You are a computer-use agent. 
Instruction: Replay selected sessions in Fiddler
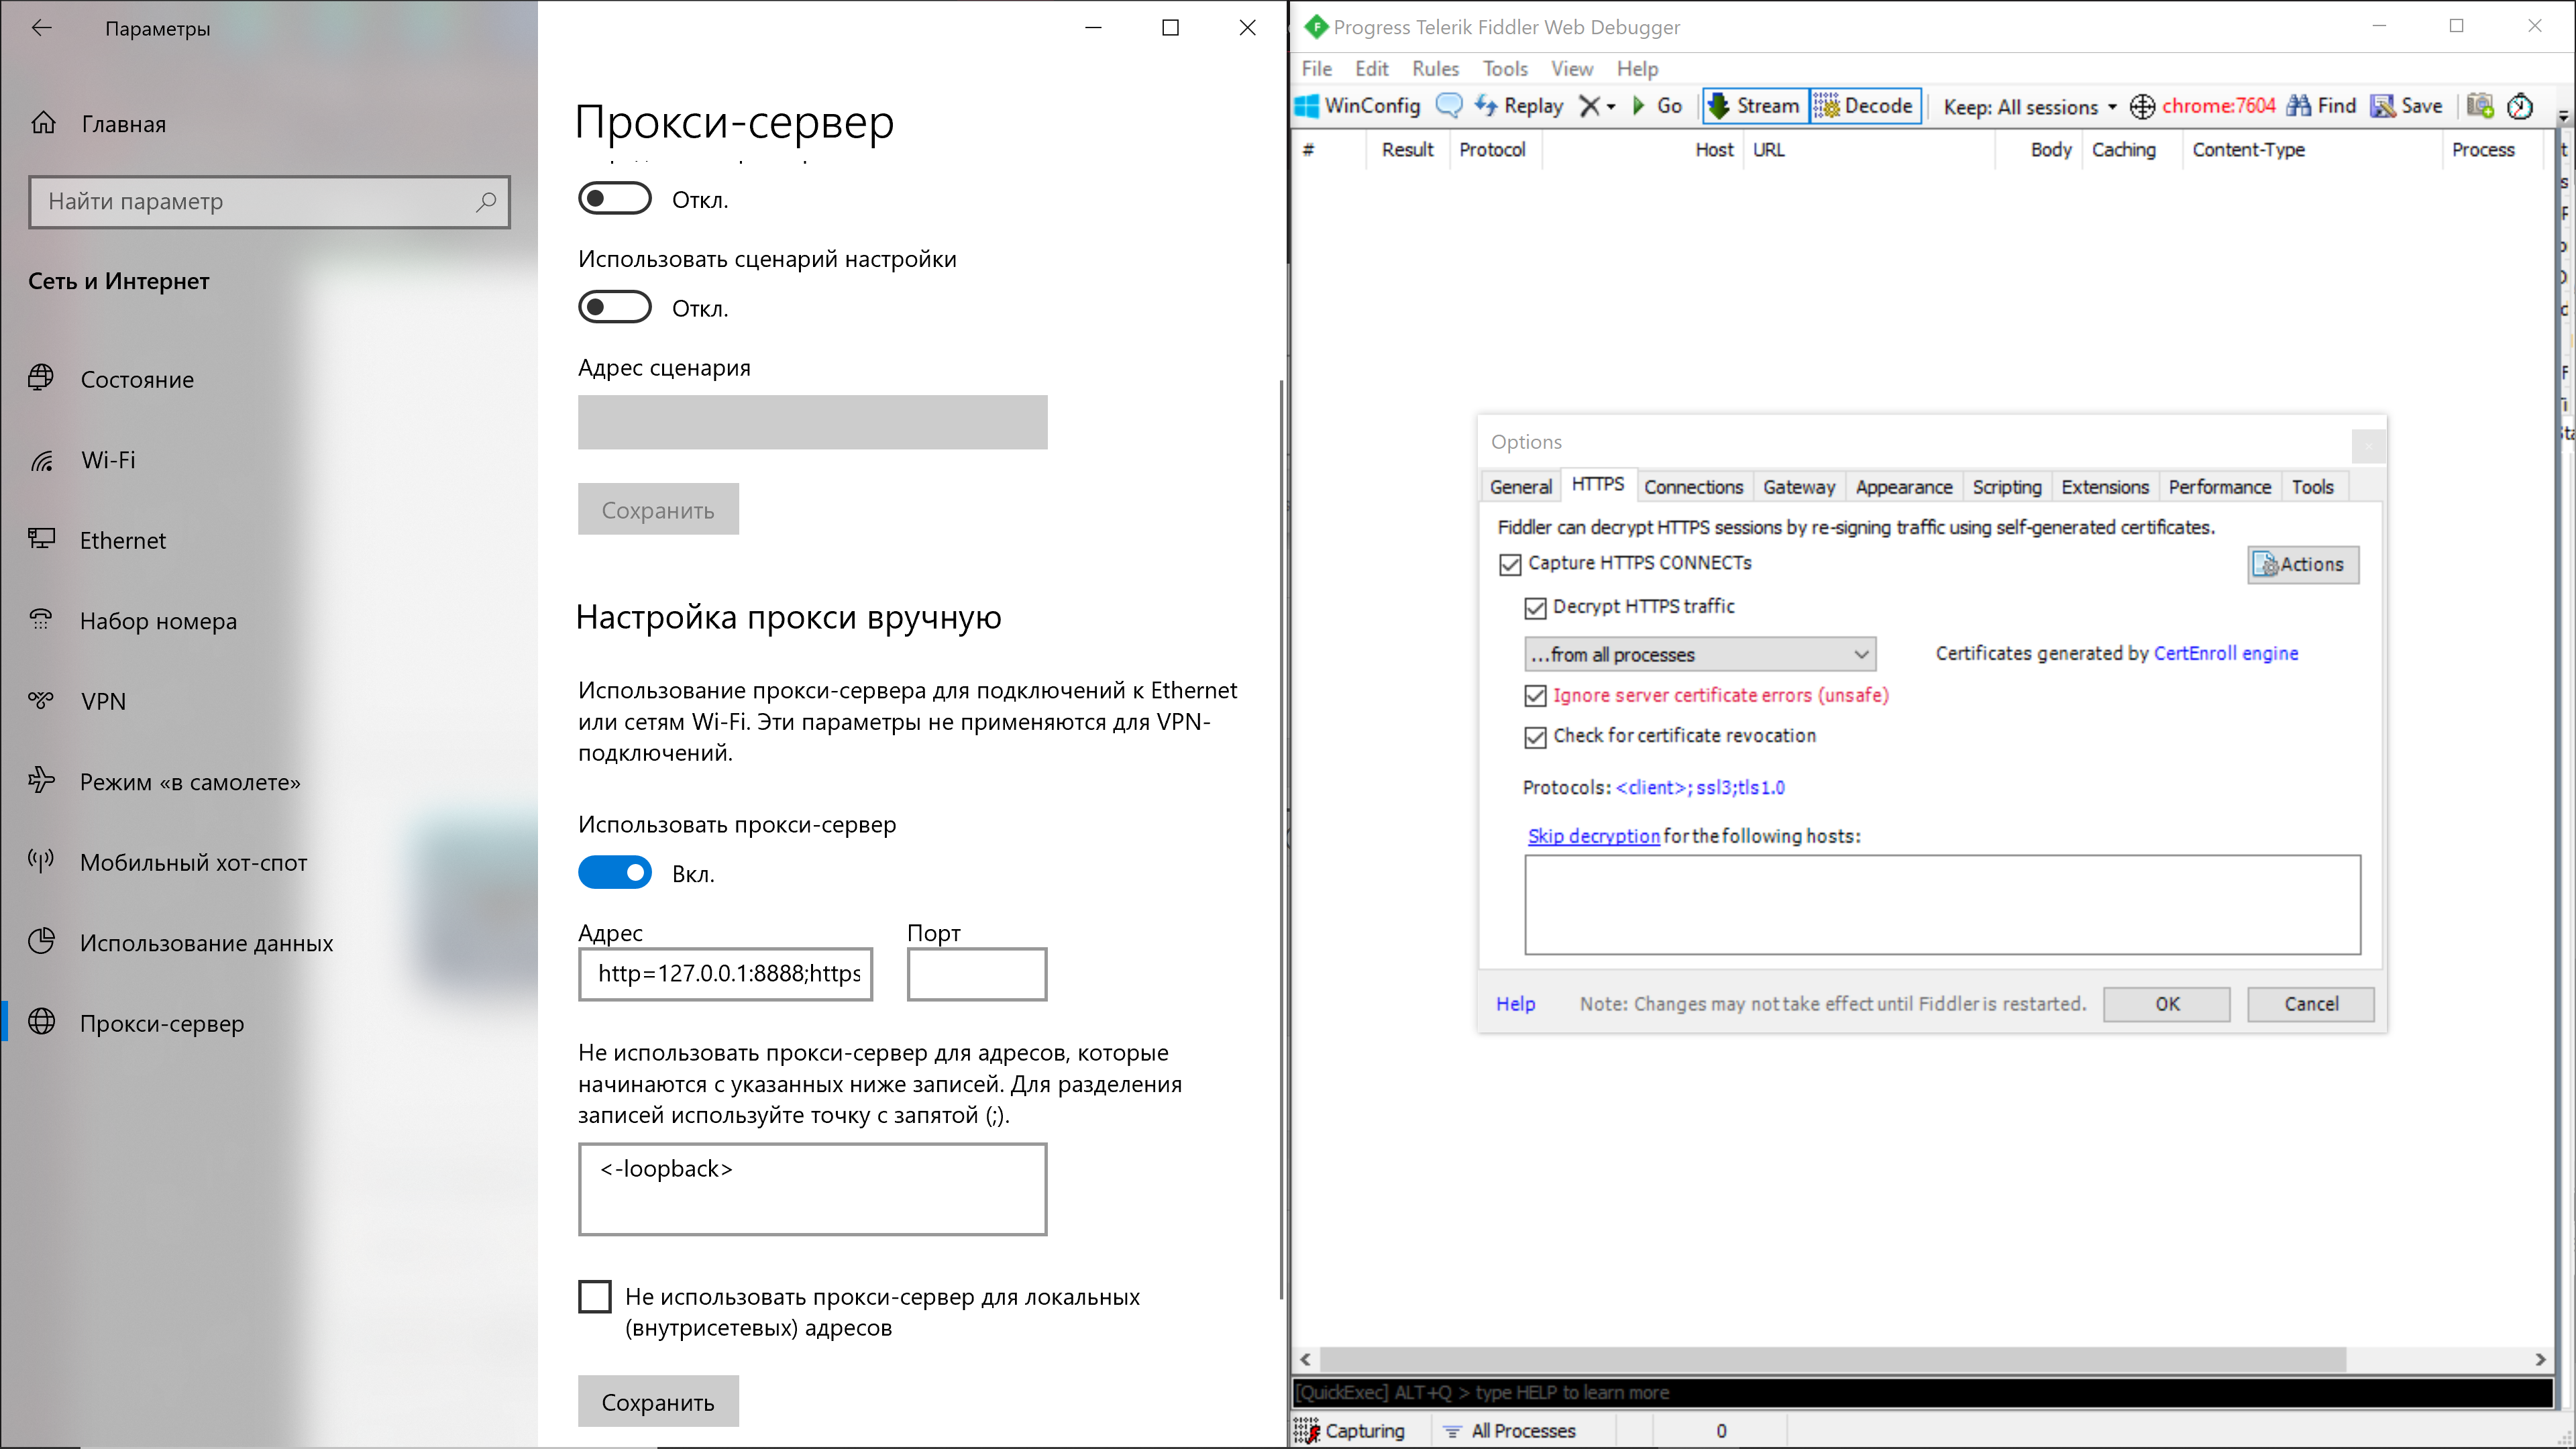(1518, 106)
